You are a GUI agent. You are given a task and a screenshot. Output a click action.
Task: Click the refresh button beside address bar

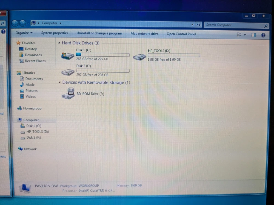pos(199,25)
